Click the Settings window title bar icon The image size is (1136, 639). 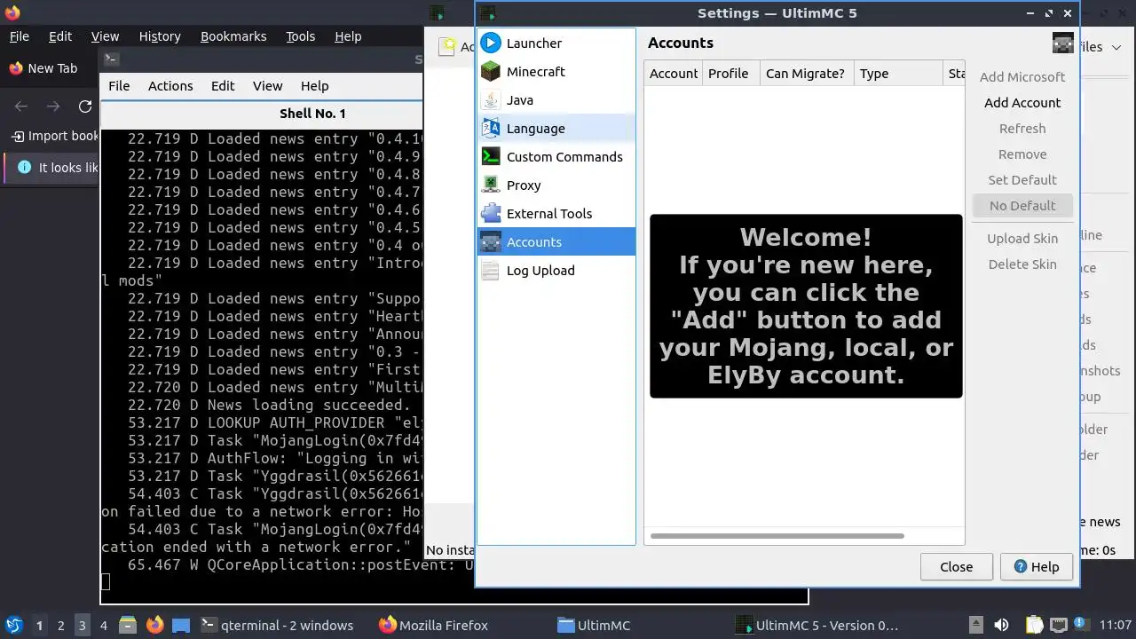coord(487,13)
